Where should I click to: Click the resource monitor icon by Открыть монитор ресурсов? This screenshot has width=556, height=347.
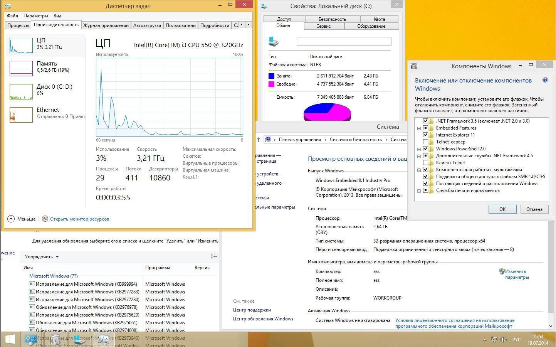coord(45,219)
